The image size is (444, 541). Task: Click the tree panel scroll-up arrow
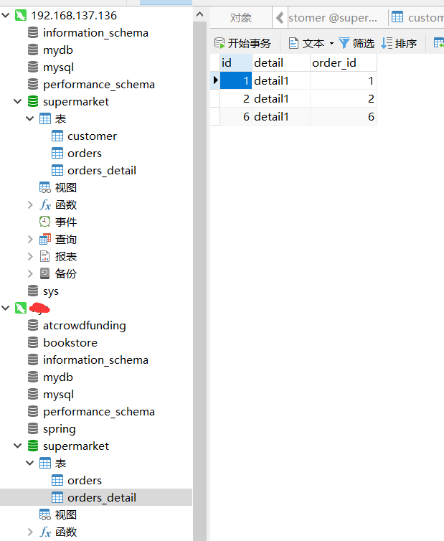pyautogui.click(x=199, y=14)
